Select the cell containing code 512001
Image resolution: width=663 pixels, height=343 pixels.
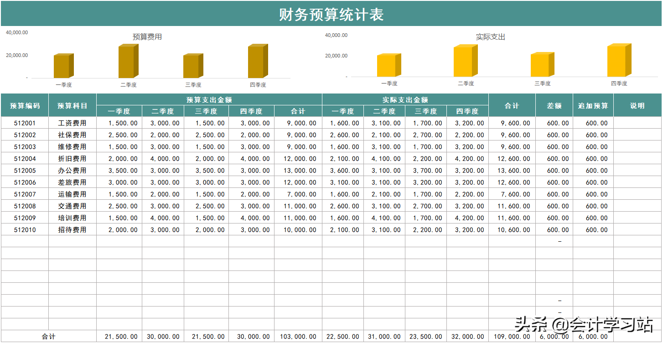[24, 123]
